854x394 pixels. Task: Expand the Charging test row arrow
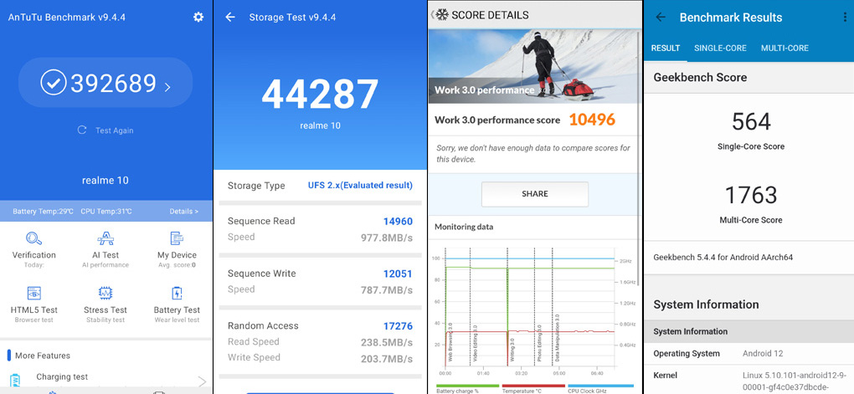(x=202, y=381)
